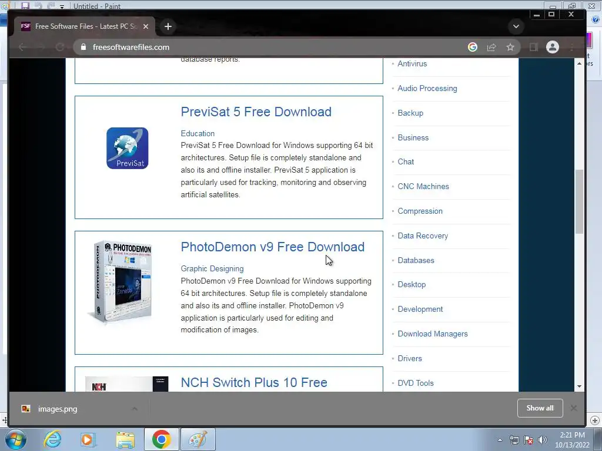Screen dimensions: 602x451
Task: Open CNC Machines category
Action: point(423,186)
